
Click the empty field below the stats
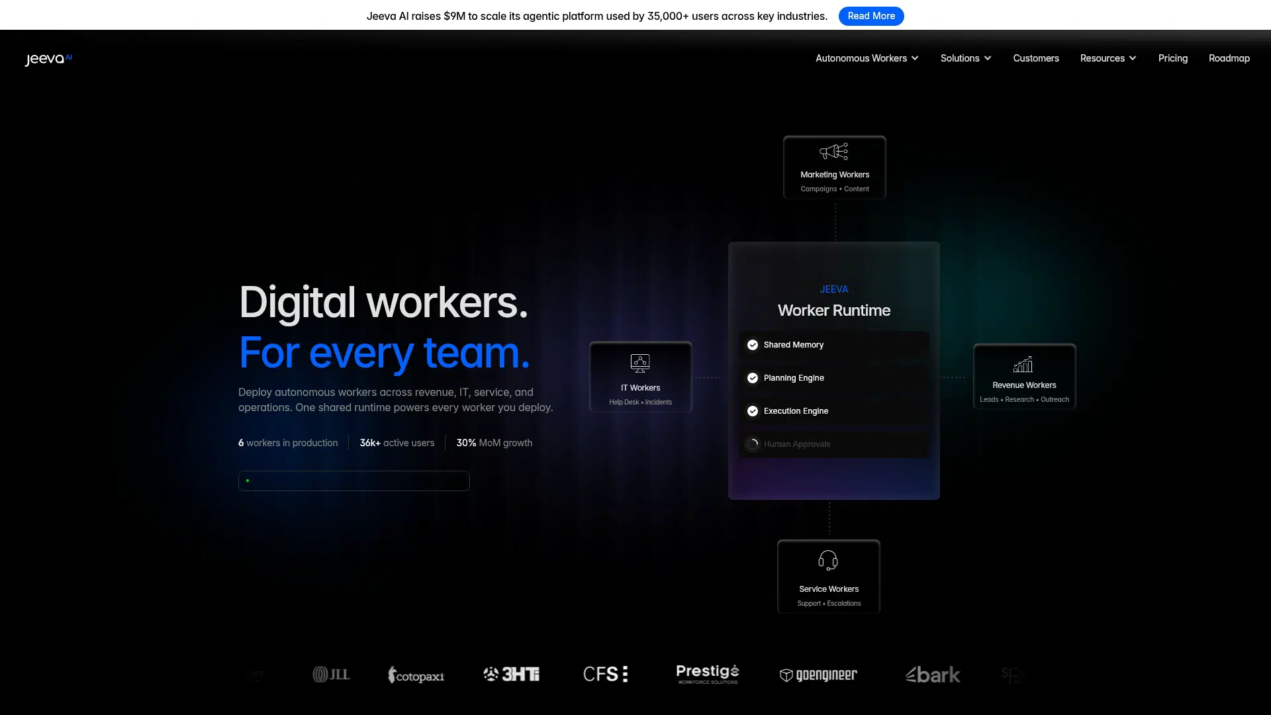pyautogui.click(x=354, y=481)
